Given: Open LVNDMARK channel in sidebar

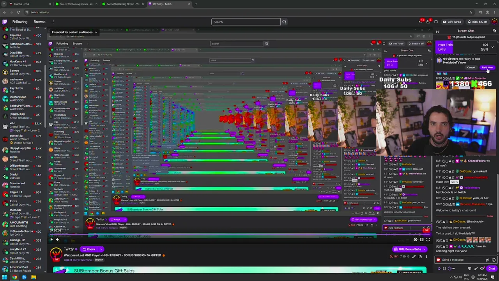Looking at the screenshot, I should pos(23,116).
